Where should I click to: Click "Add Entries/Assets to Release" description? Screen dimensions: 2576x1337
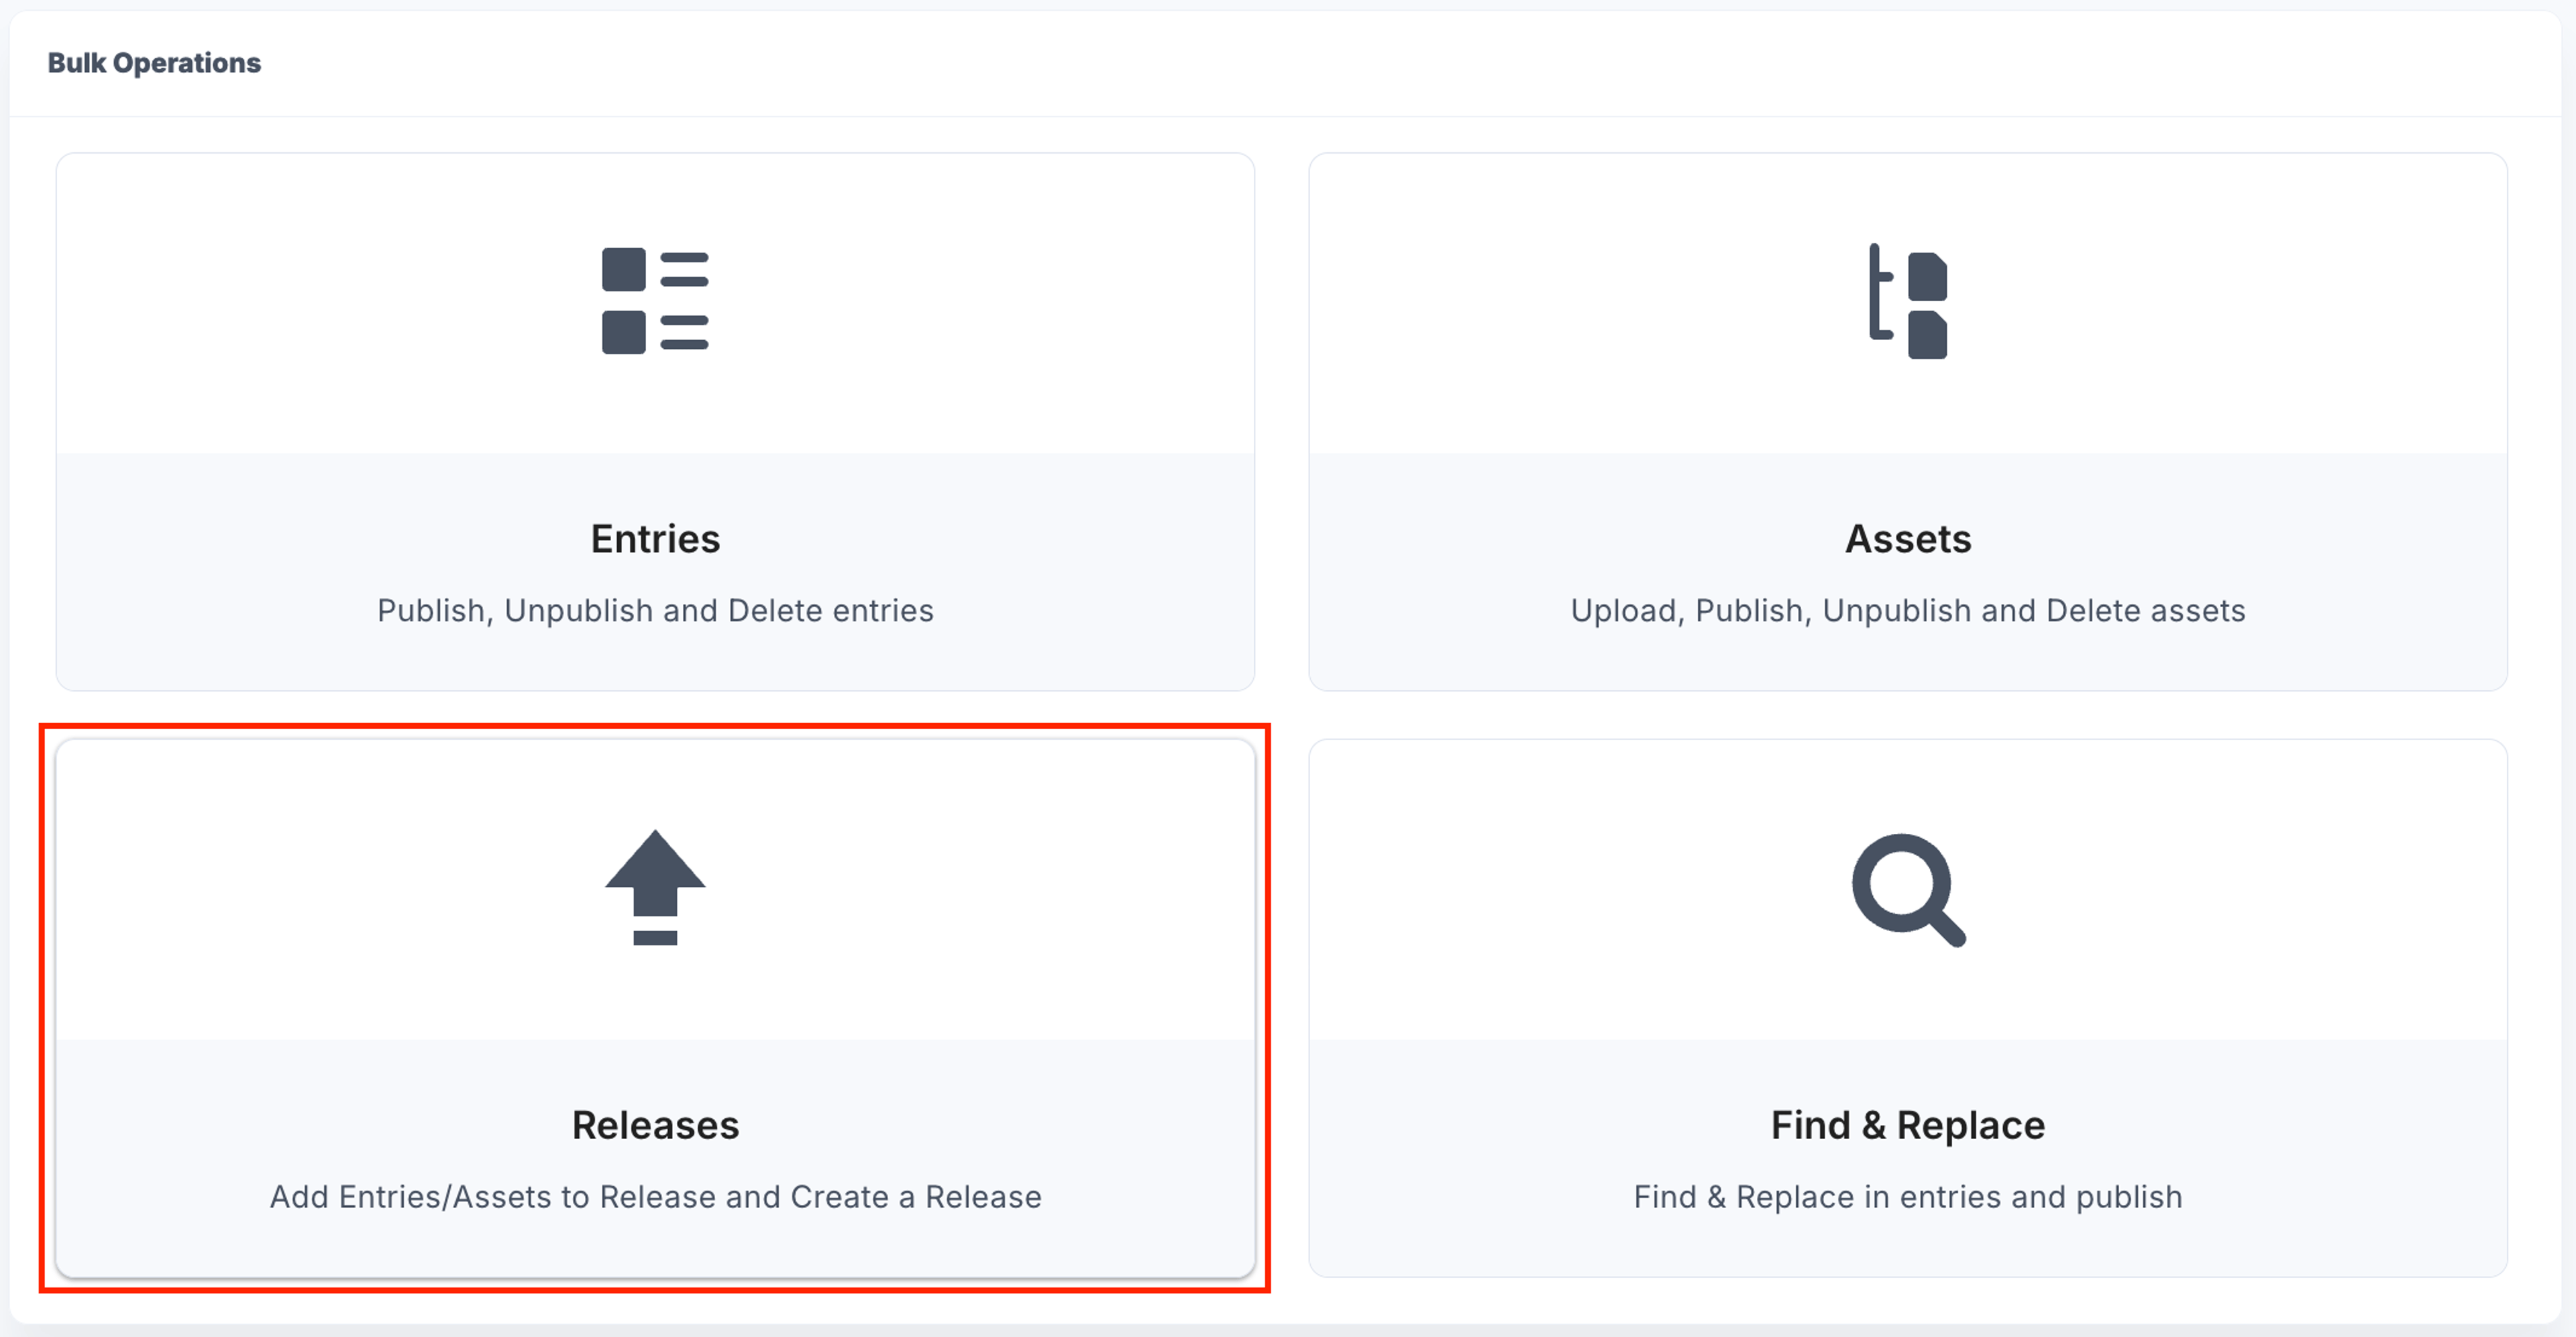[x=493, y=1196]
